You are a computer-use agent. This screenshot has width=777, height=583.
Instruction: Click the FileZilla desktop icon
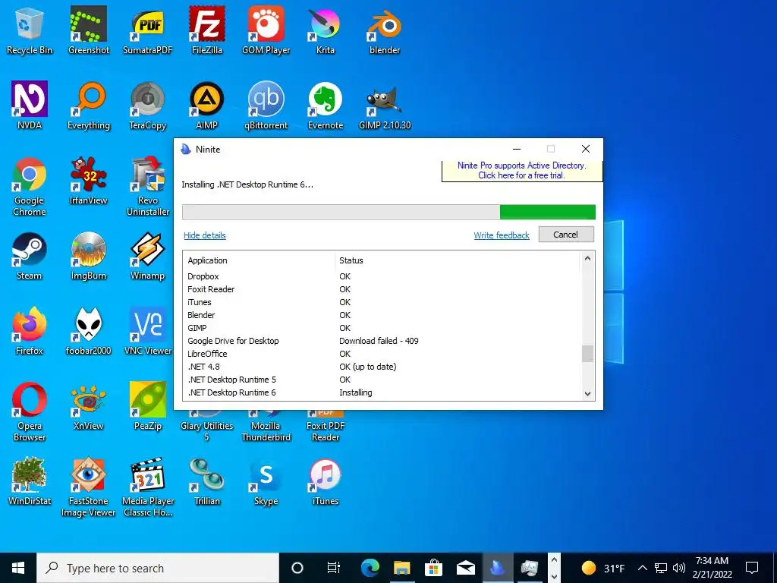[206, 30]
